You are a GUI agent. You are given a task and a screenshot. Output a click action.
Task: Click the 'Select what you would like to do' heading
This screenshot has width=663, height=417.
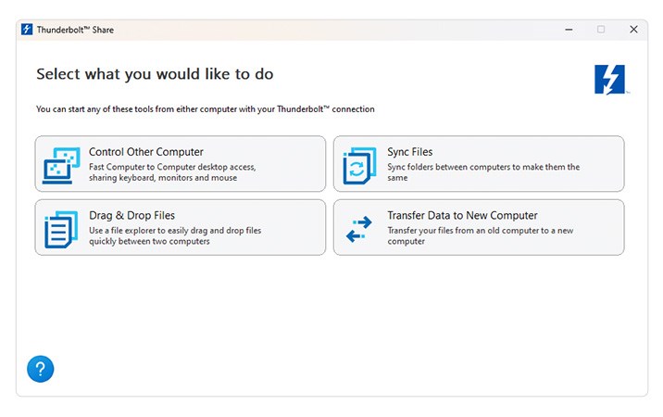(155, 74)
